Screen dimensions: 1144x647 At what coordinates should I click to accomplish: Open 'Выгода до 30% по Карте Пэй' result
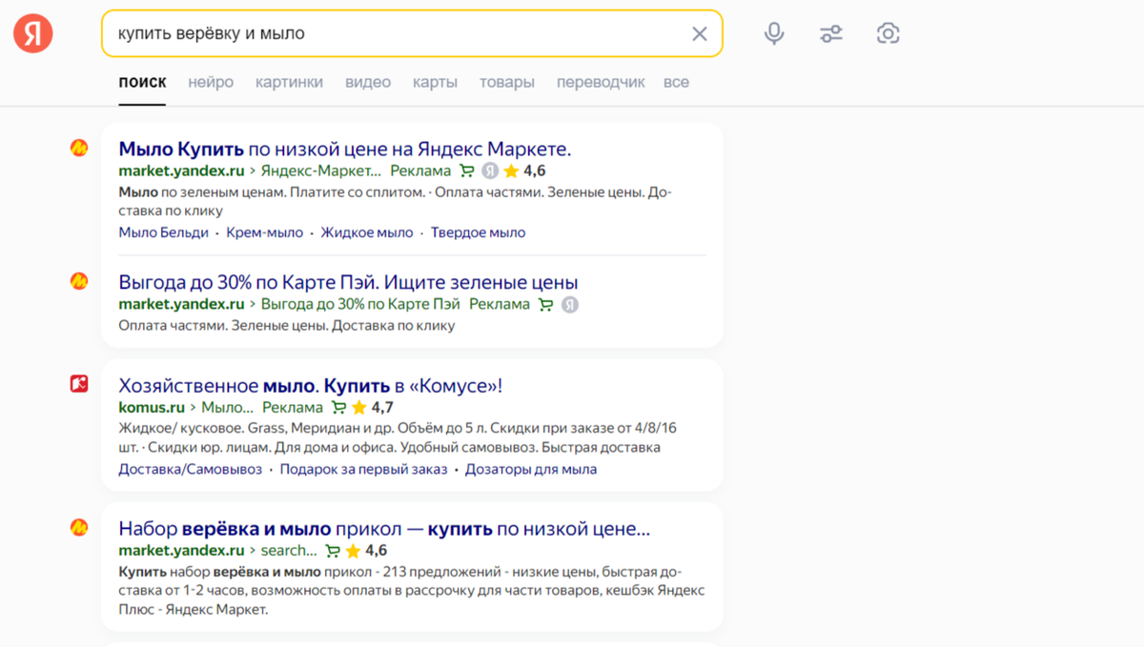348,282
